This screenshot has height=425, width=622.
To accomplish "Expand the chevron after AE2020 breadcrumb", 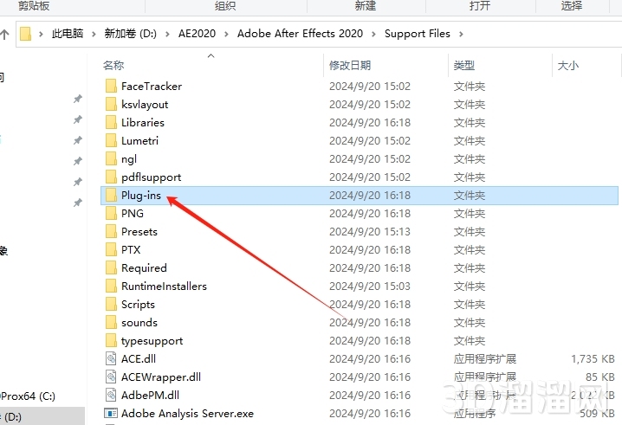I will [226, 34].
